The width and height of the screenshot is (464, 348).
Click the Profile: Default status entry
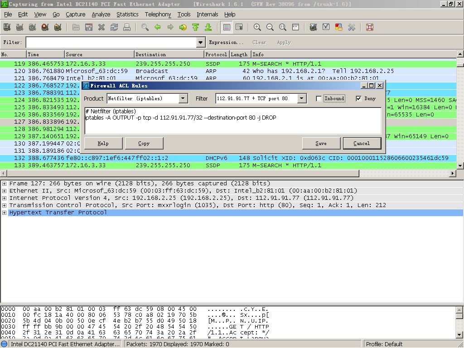click(x=384, y=344)
